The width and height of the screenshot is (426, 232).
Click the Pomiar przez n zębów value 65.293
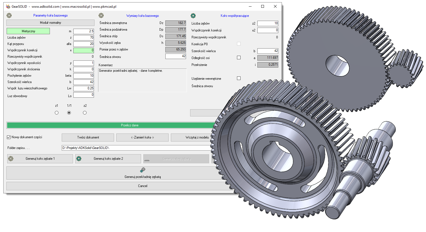(x=176, y=49)
